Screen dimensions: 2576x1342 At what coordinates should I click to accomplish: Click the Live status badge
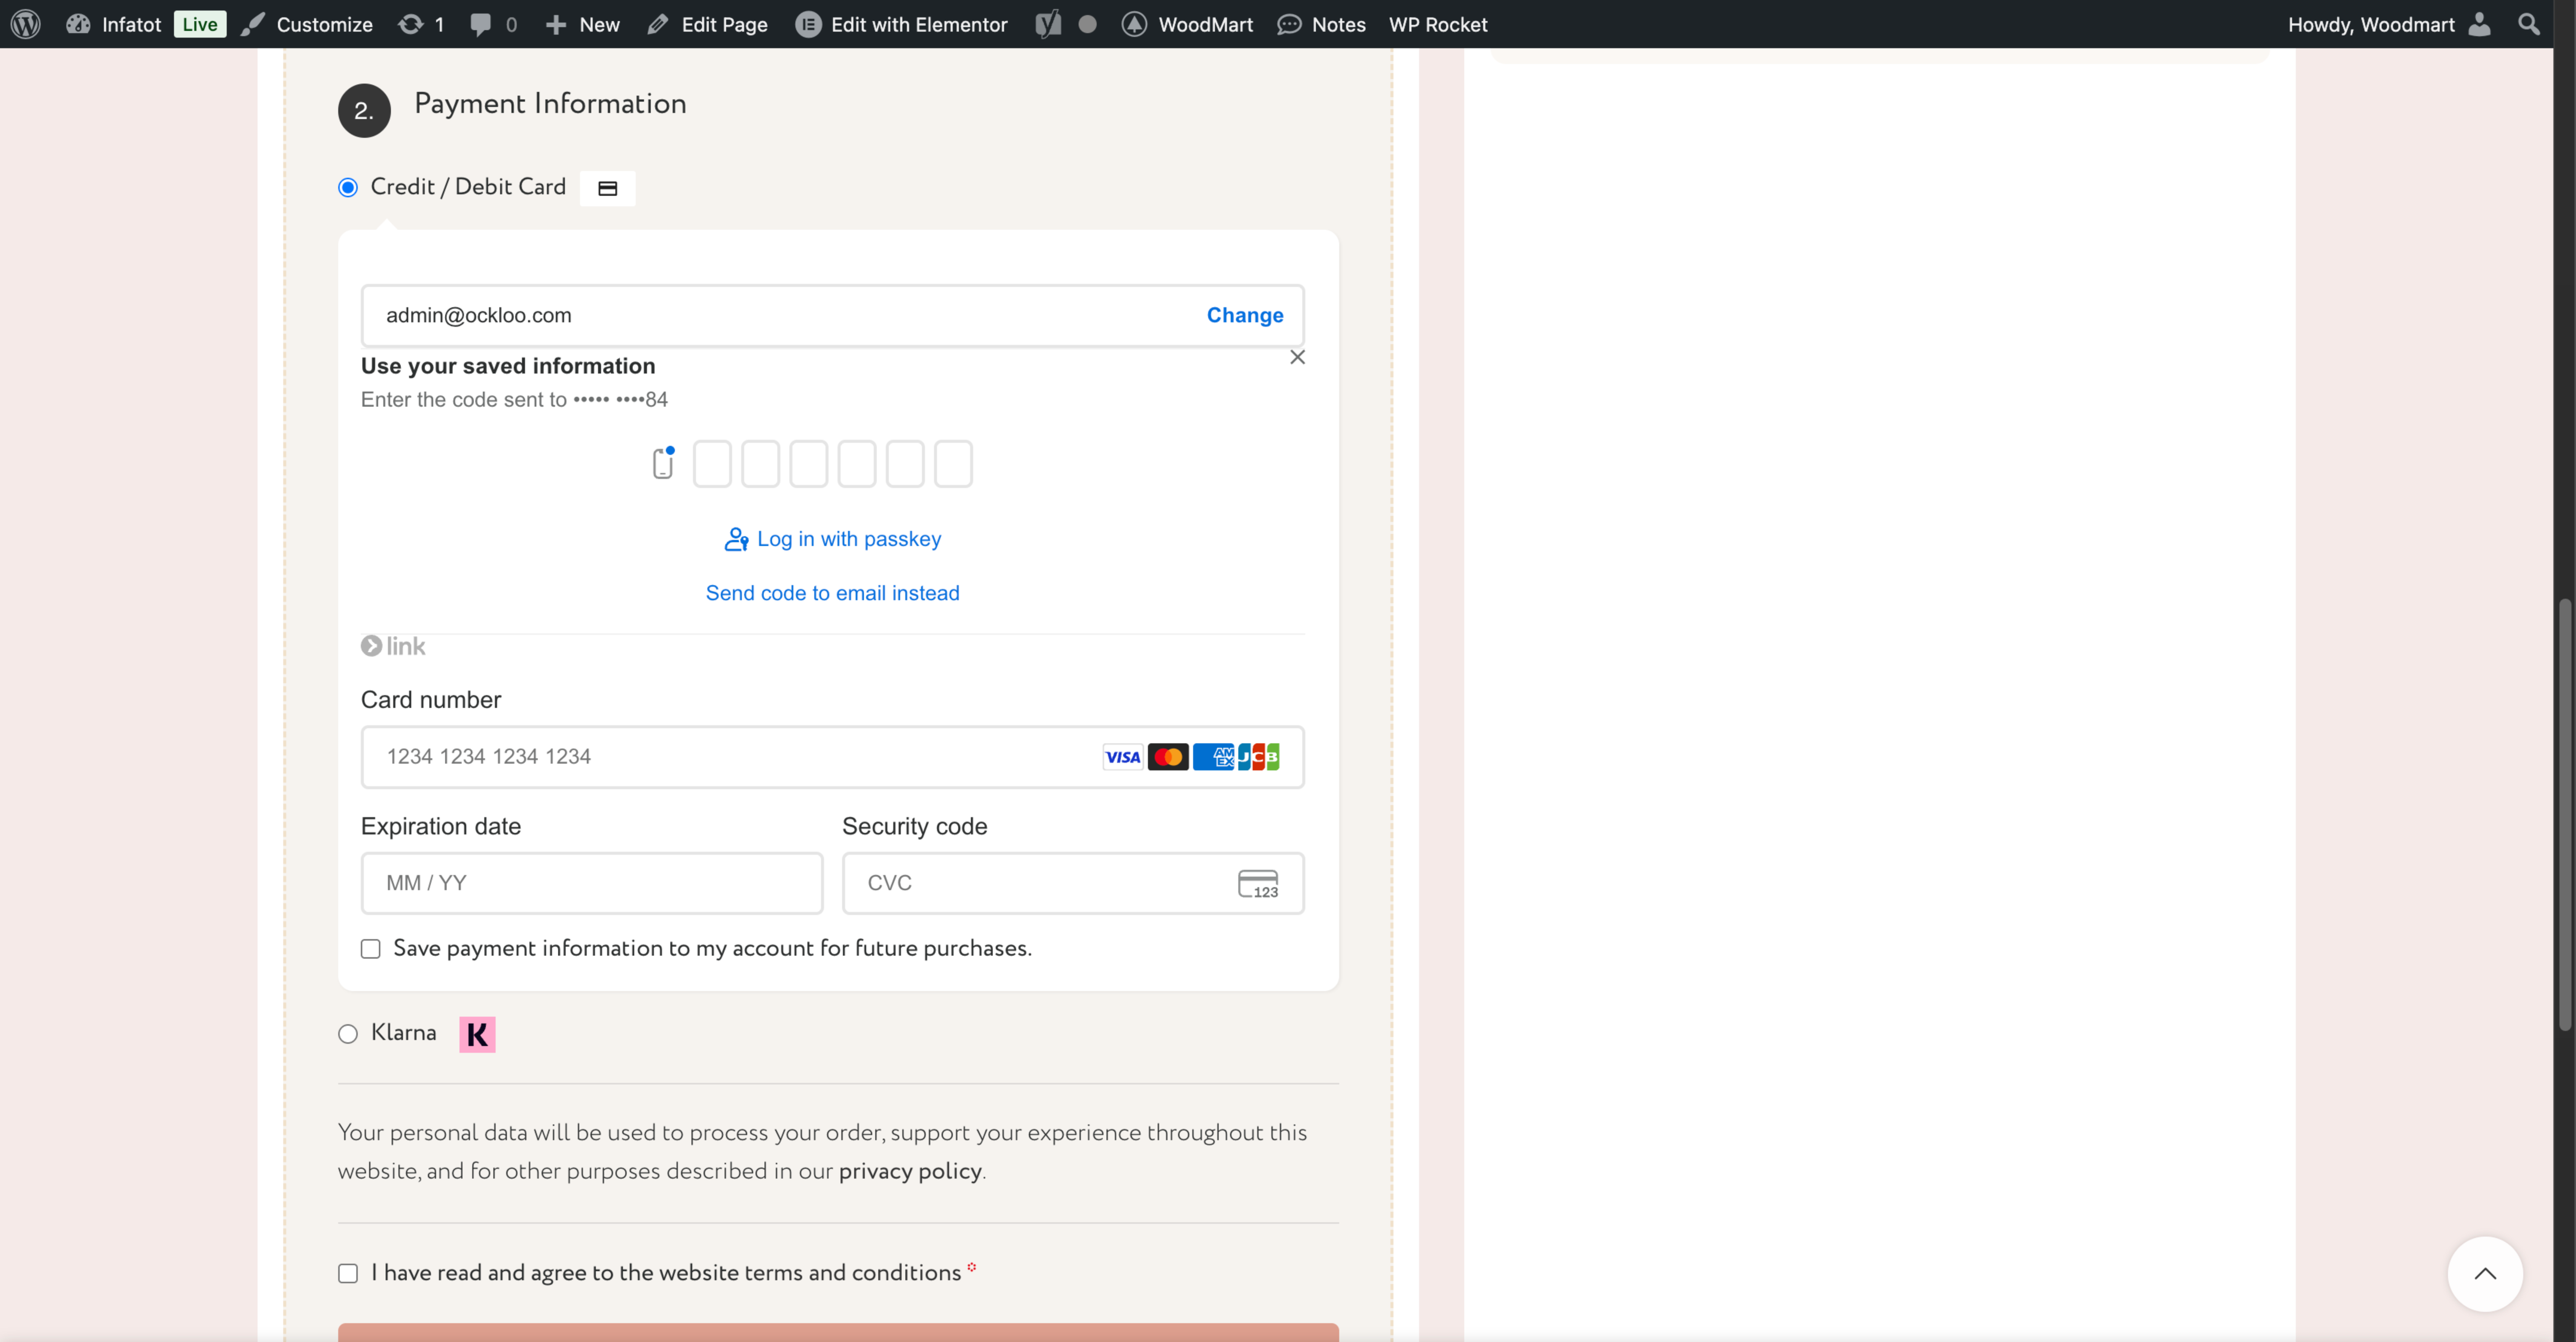pos(200,24)
